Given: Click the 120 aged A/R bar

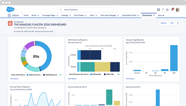Looking at the screenshot, I should point(174,58).
